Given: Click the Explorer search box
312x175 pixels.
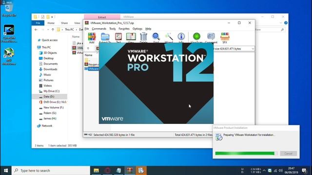Looking at the screenshot, I should pyautogui.click(x=270, y=30).
